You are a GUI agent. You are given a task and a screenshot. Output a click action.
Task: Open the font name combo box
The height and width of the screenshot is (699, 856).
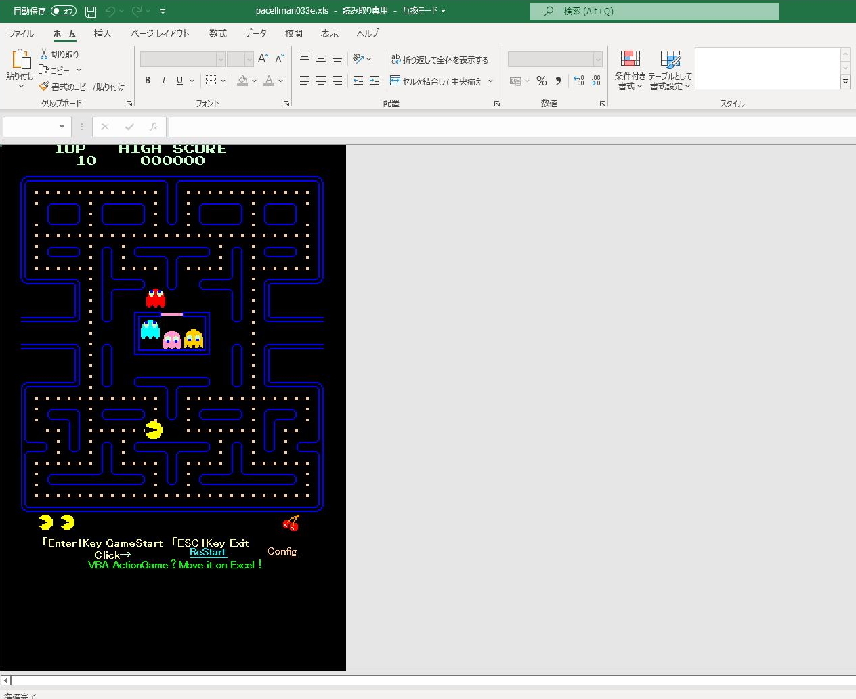tap(183, 60)
